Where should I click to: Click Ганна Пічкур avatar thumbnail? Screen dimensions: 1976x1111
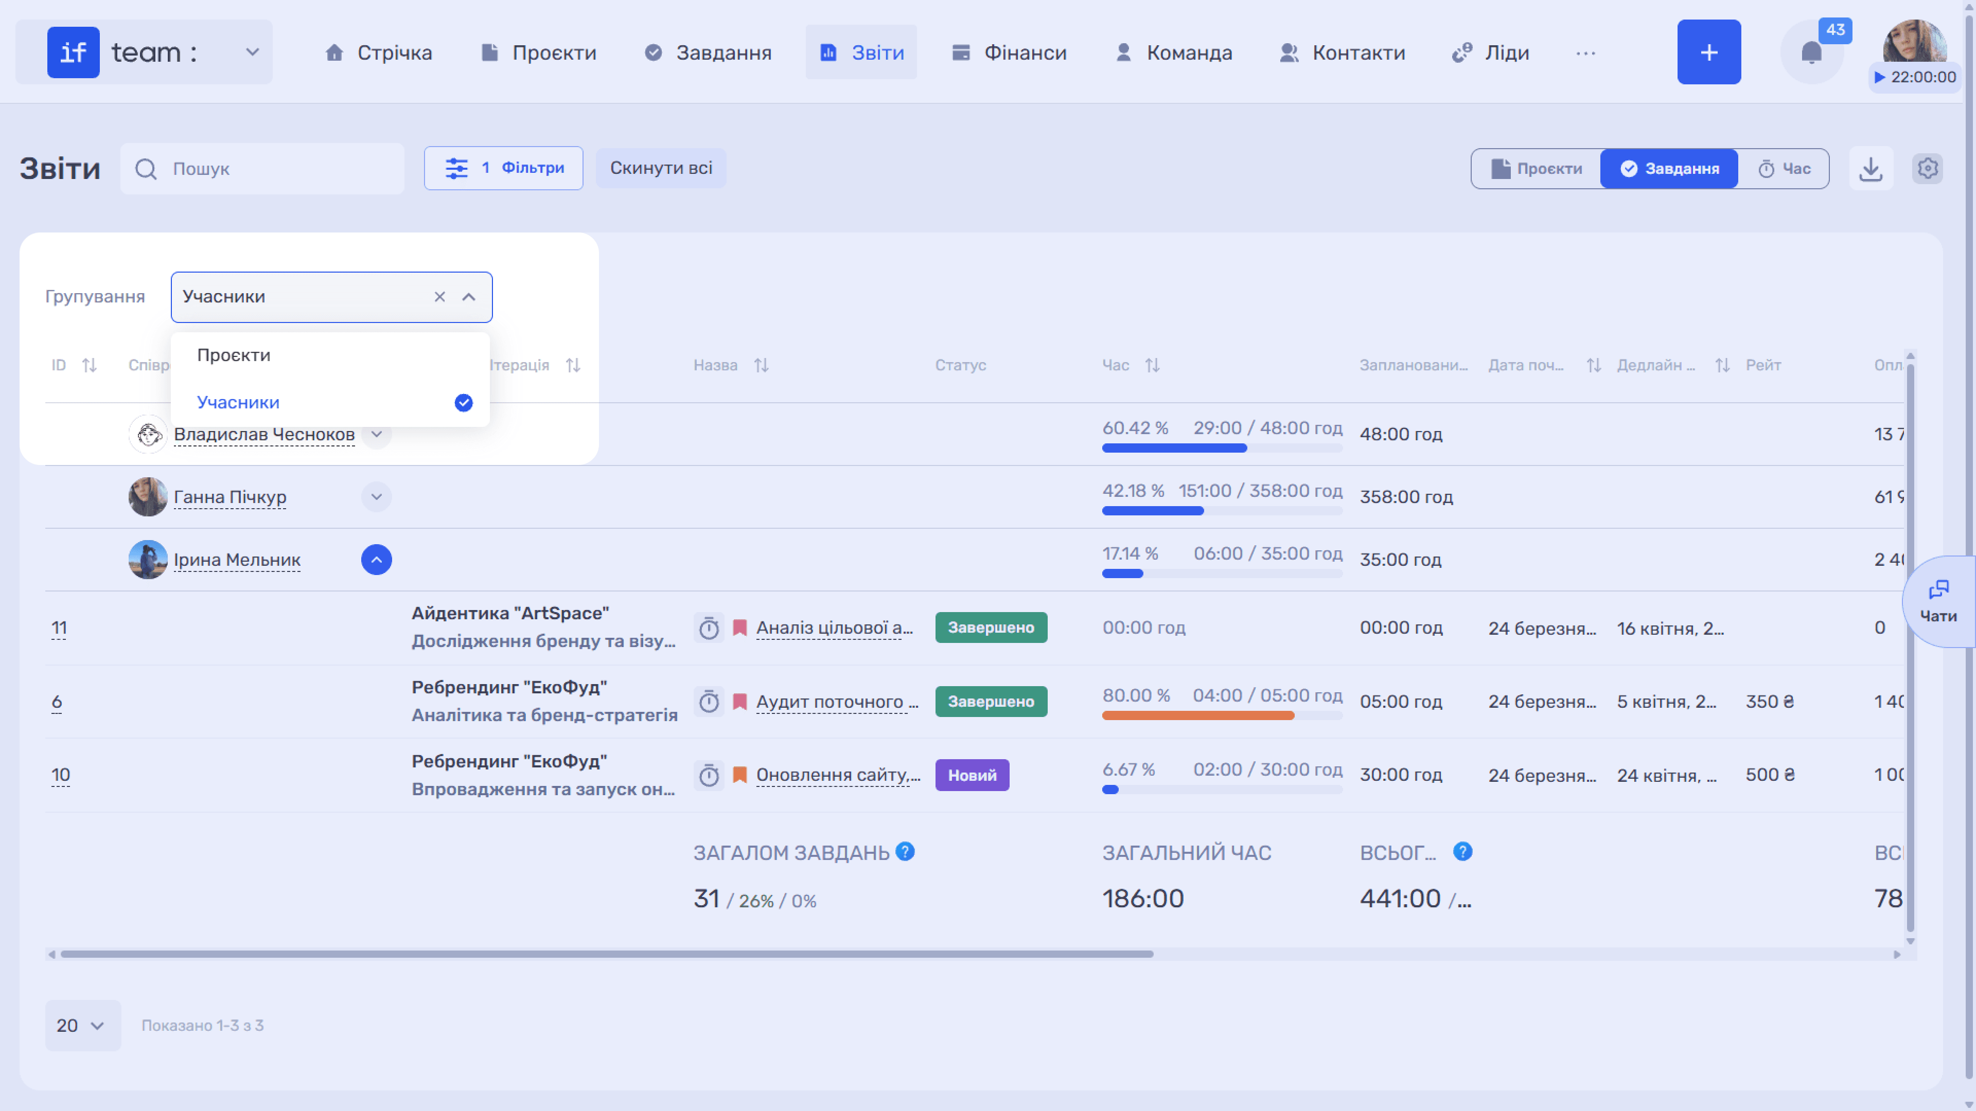pyautogui.click(x=148, y=497)
